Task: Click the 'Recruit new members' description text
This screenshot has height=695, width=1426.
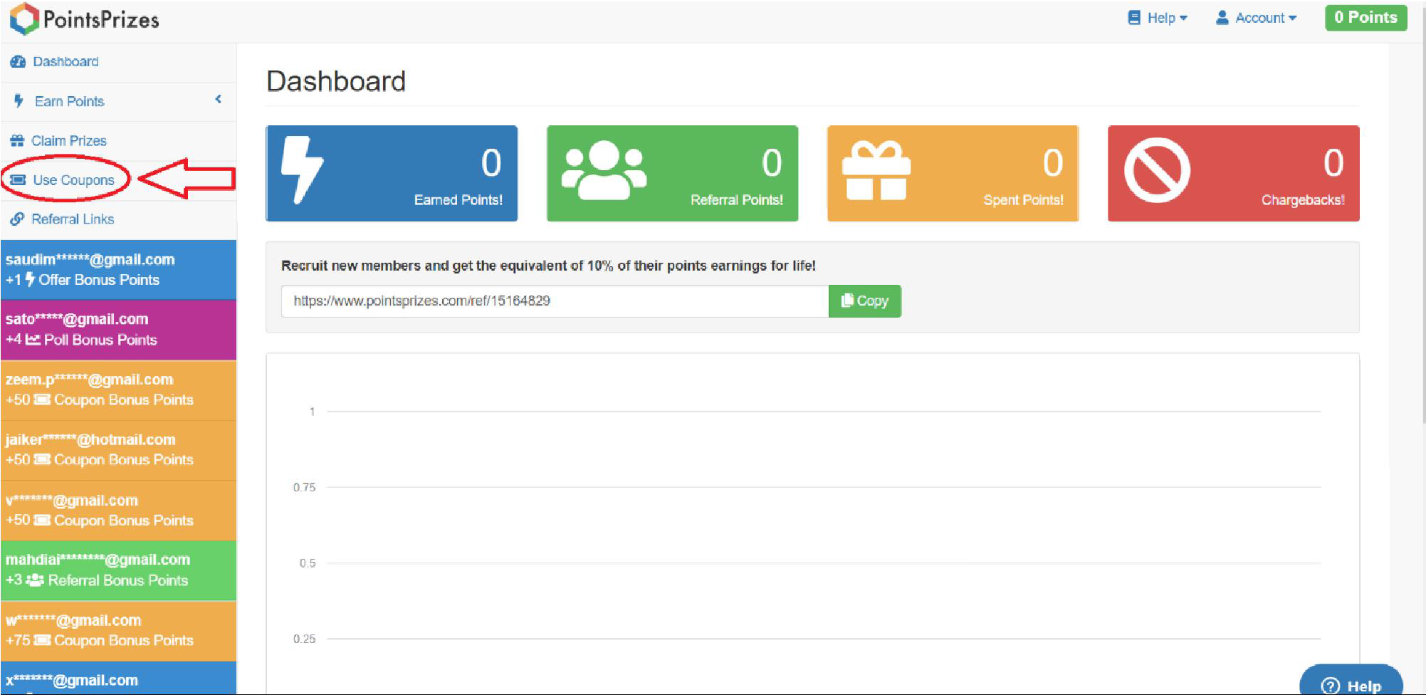Action: [x=548, y=266]
